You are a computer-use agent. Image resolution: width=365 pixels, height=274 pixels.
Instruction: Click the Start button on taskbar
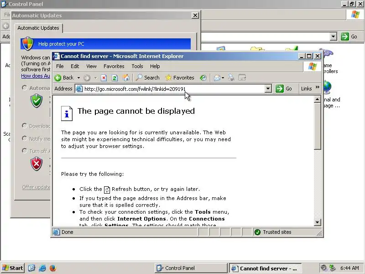[x=13, y=268]
